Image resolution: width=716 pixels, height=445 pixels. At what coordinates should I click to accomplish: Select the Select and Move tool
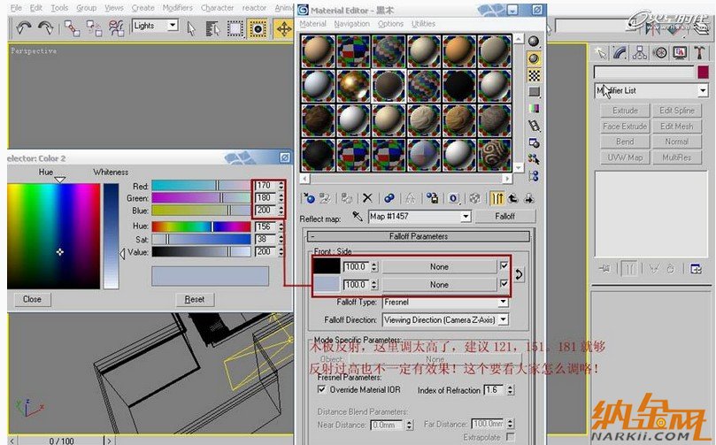tap(283, 27)
